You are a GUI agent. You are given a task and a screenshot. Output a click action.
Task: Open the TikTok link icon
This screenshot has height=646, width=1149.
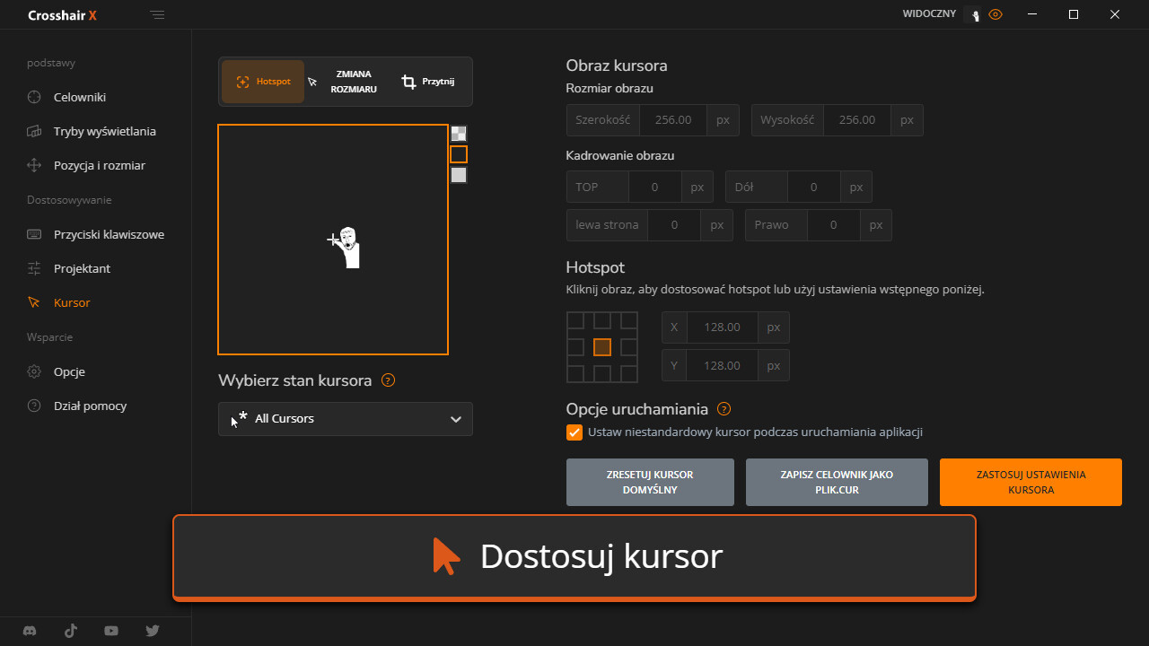coord(71,631)
